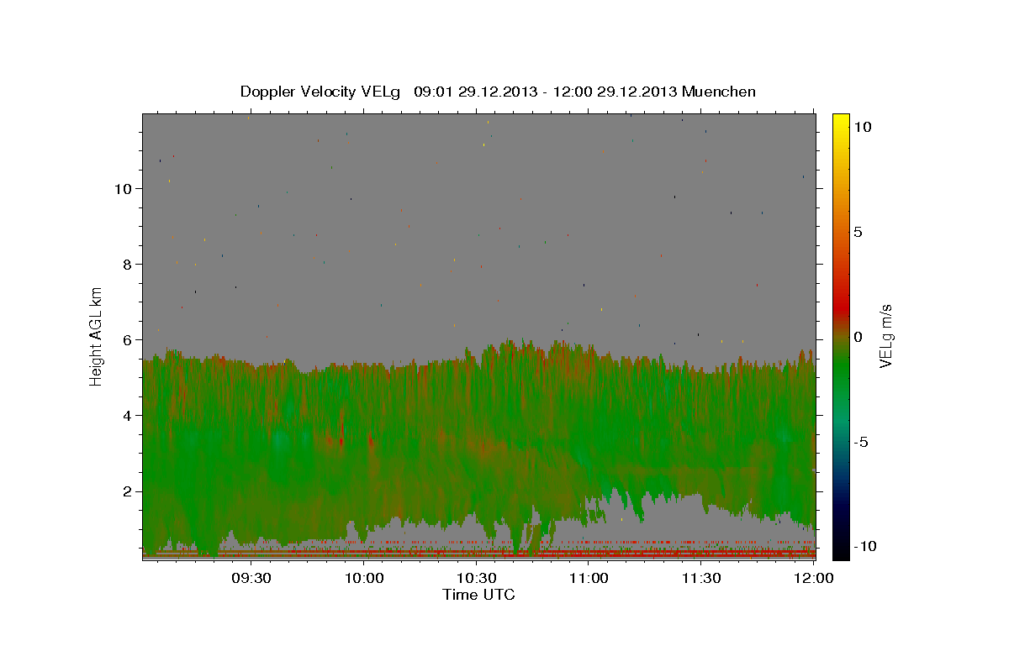Click the 11:30 time tick label

coord(701,578)
